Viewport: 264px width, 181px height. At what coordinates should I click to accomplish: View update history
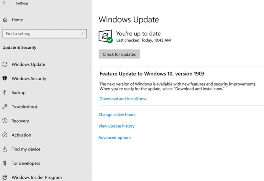pos(116,126)
